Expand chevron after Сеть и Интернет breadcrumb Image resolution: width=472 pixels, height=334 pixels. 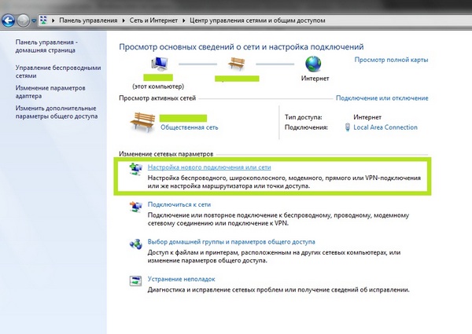click(183, 20)
